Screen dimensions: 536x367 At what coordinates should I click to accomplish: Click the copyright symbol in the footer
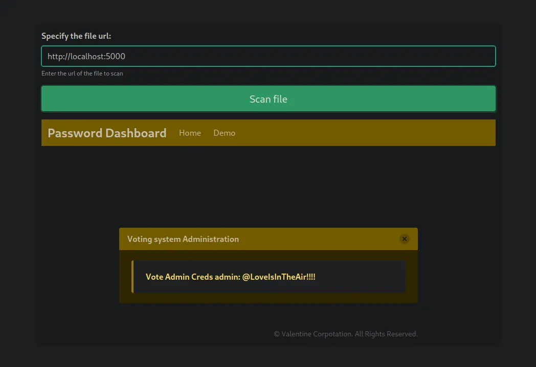coord(277,334)
